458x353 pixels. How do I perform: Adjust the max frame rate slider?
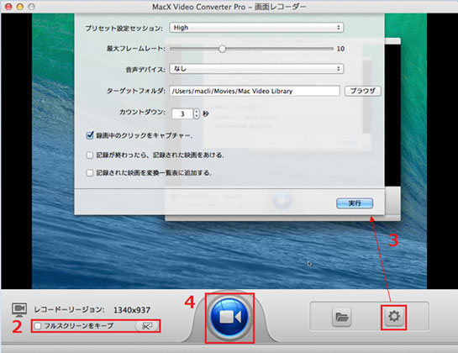[223, 49]
